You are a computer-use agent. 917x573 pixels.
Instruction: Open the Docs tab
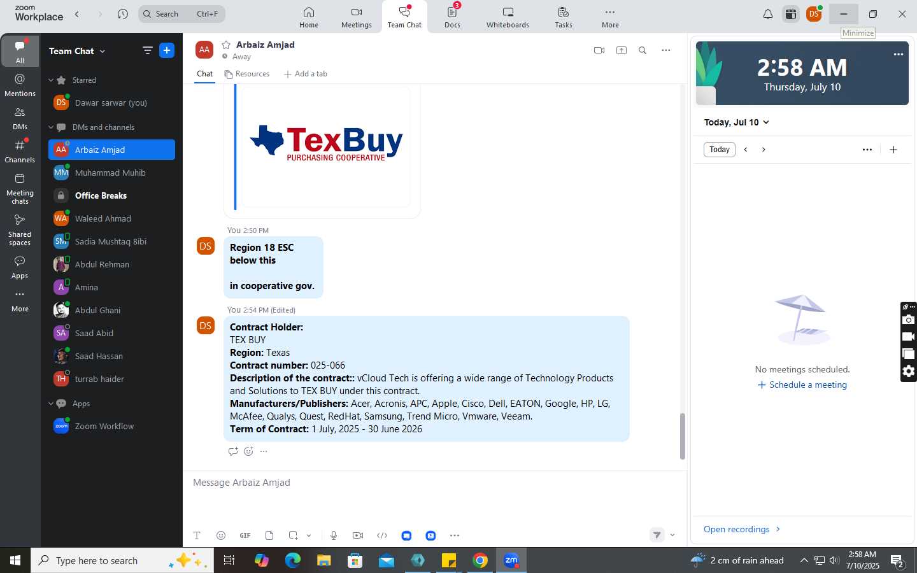point(452,17)
